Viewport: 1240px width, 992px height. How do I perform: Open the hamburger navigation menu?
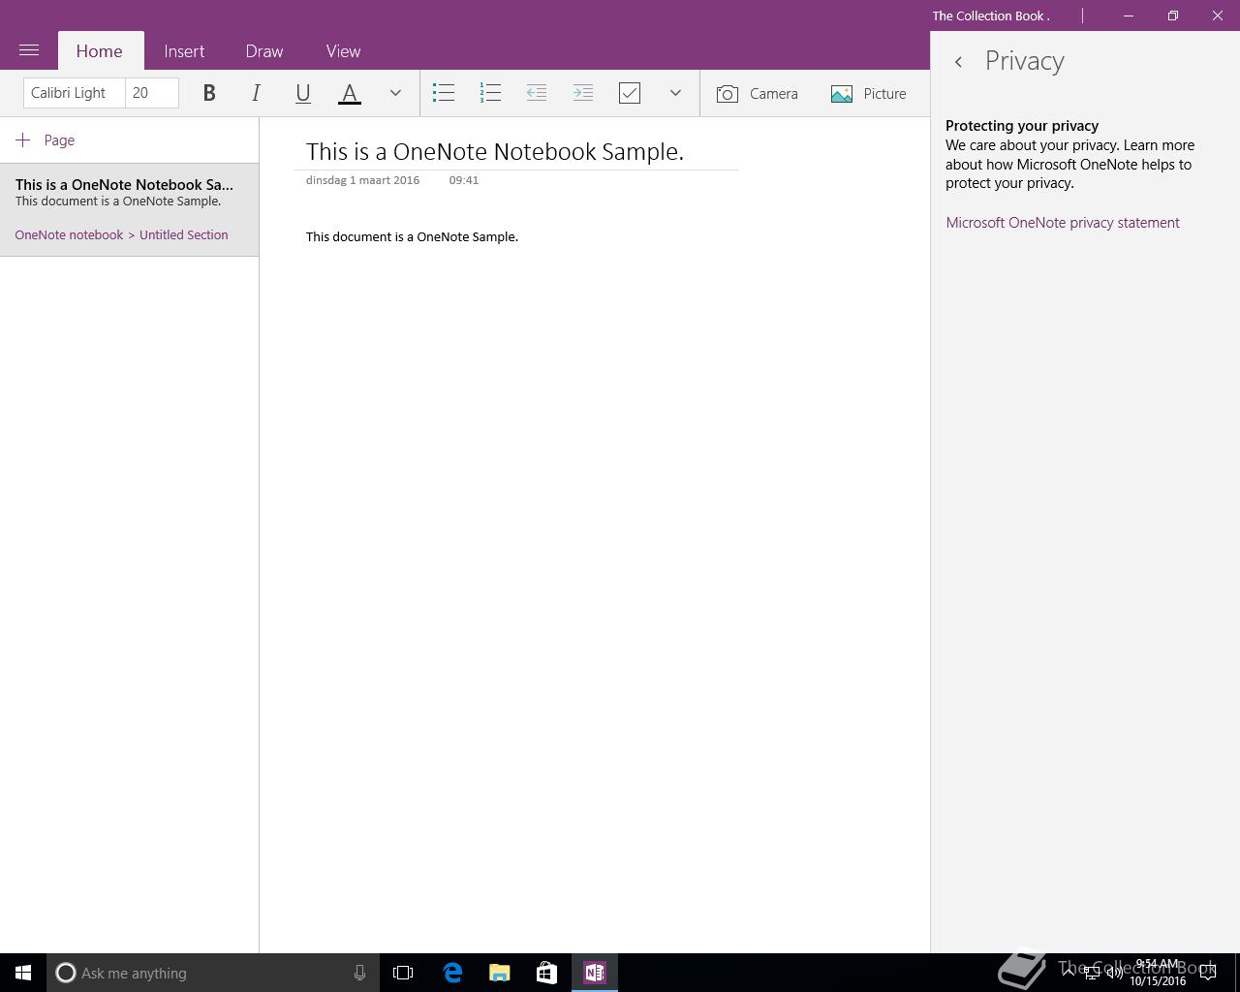pos(29,50)
